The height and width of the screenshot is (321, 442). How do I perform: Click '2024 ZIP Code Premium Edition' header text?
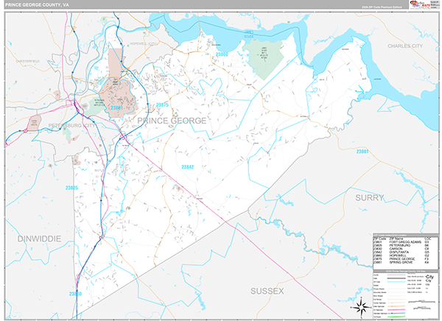pos(382,7)
